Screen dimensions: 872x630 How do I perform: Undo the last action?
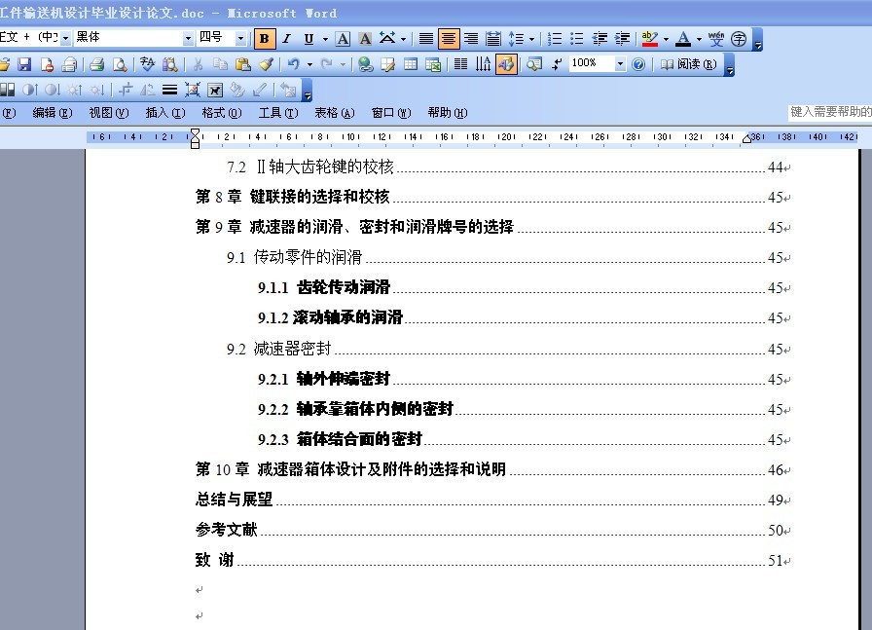pyautogui.click(x=294, y=64)
